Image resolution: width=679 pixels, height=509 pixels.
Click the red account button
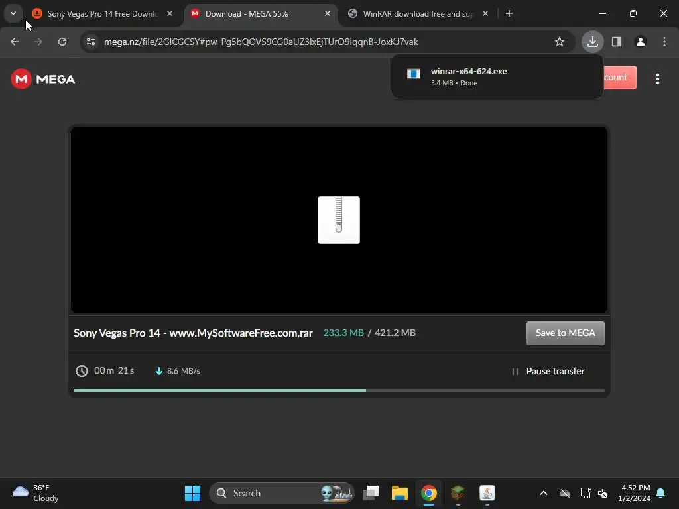click(x=620, y=78)
